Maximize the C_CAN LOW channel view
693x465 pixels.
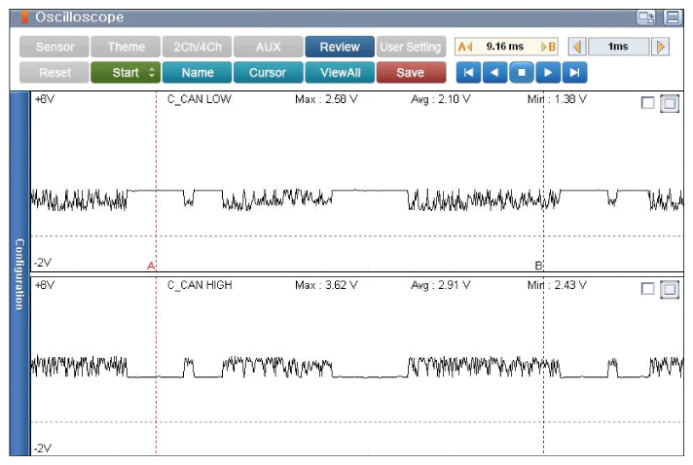pos(669,104)
